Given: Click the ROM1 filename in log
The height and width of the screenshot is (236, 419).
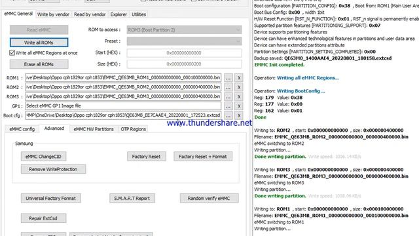Looking at the screenshot, I should tap(341, 216).
